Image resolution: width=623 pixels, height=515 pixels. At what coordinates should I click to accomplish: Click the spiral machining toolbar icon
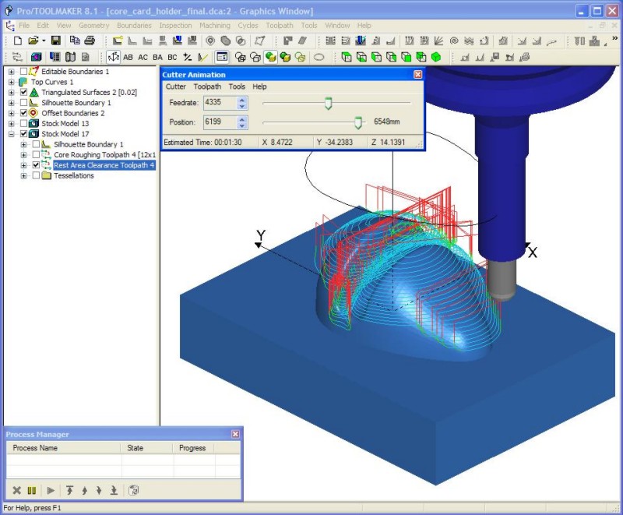point(454,41)
